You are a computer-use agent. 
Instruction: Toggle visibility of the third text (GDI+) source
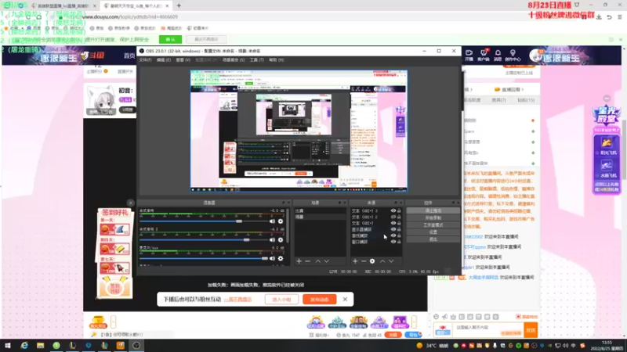point(393,223)
